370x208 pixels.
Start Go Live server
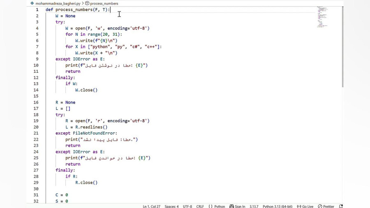pyautogui.click(x=308, y=206)
